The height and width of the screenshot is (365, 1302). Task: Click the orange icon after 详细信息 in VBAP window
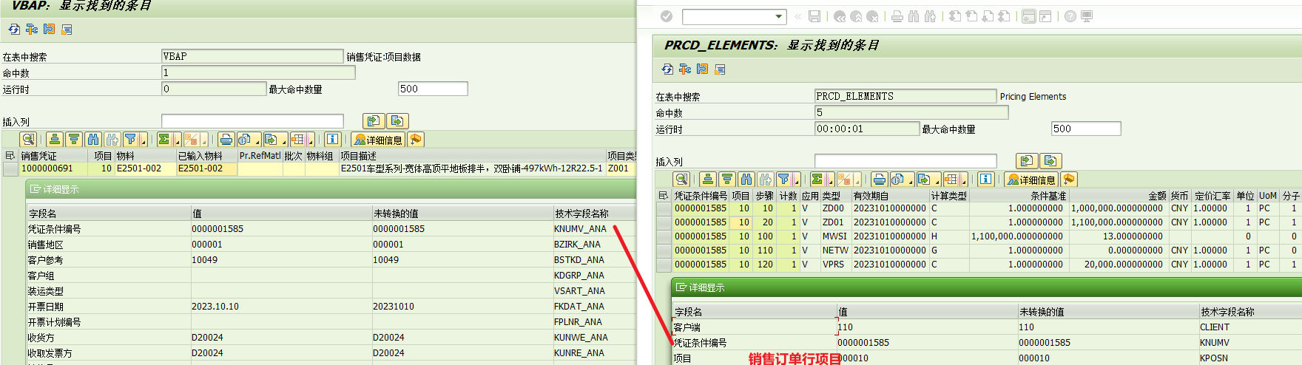pyautogui.click(x=416, y=139)
